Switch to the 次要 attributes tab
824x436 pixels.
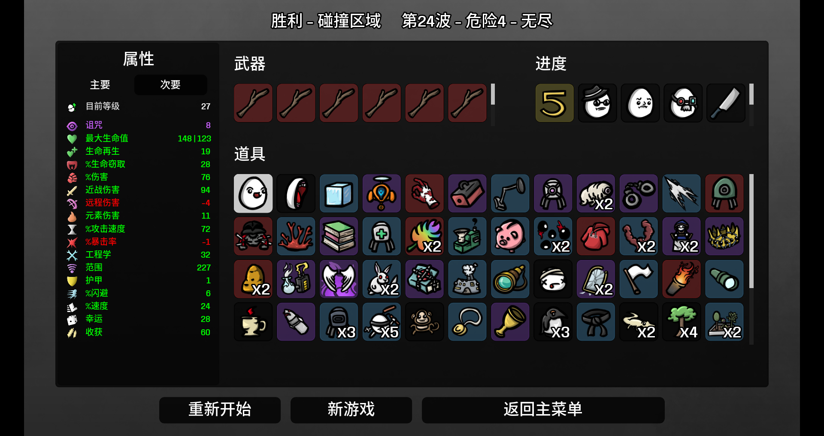[170, 85]
